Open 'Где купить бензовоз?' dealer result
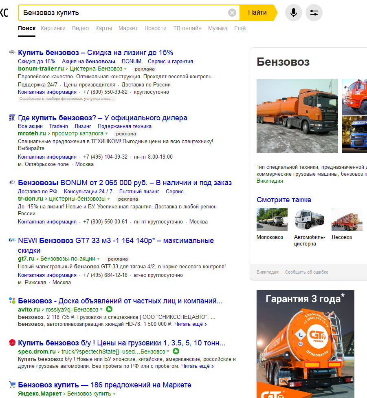 (102, 118)
